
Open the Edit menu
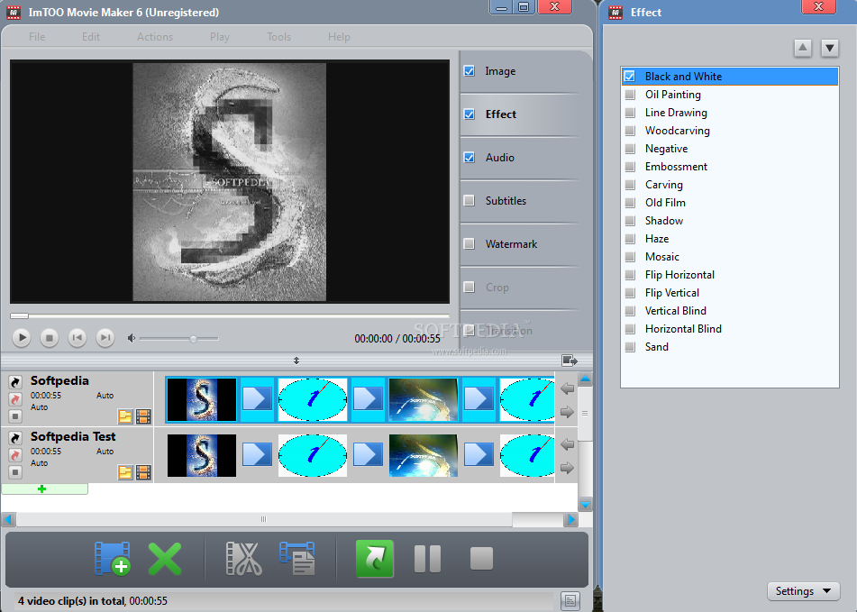[91, 37]
